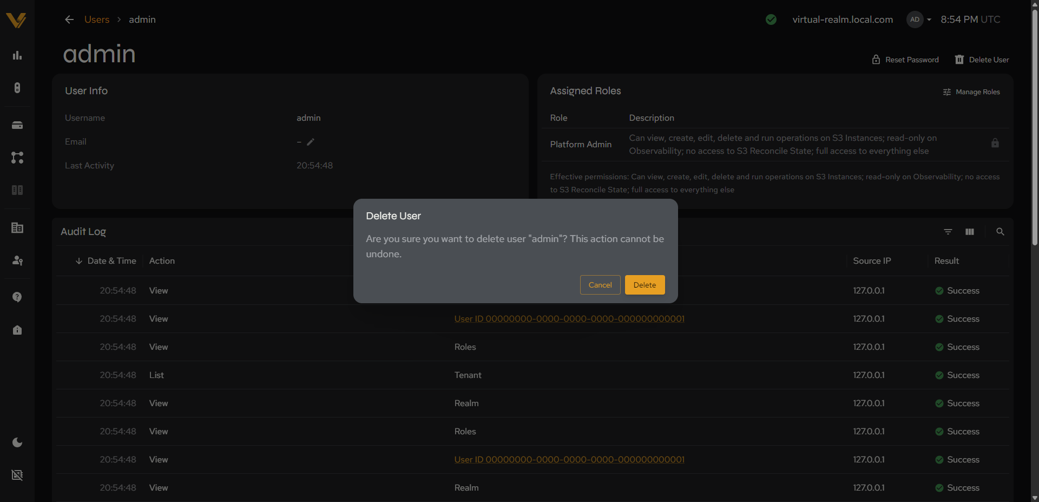This screenshot has height=502, width=1039.
Task: Edit email with the pencil icon
Action: click(311, 142)
